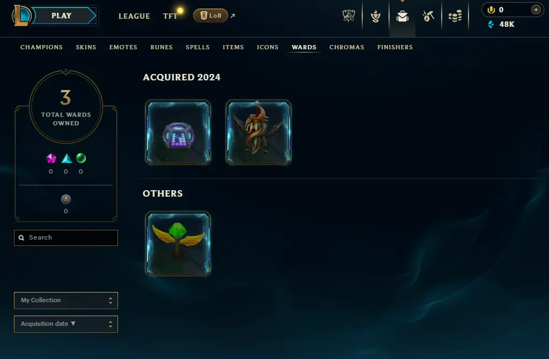
Task: Click the League logo icon
Action: click(21, 16)
